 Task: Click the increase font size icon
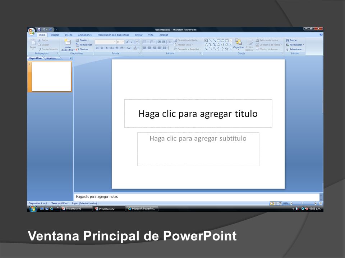point(127,42)
